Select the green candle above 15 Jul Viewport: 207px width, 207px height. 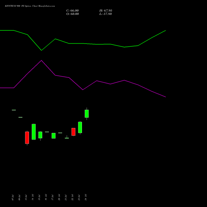(40, 135)
